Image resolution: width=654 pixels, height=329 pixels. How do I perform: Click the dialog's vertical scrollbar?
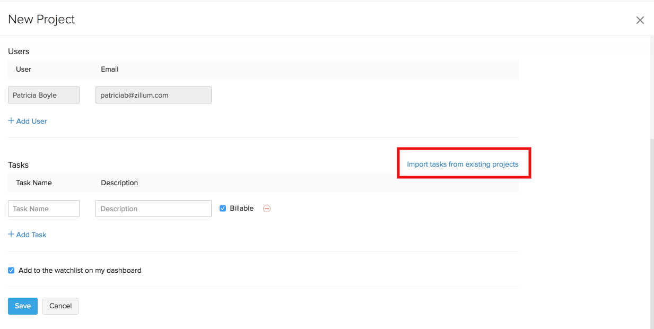click(651, 233)
